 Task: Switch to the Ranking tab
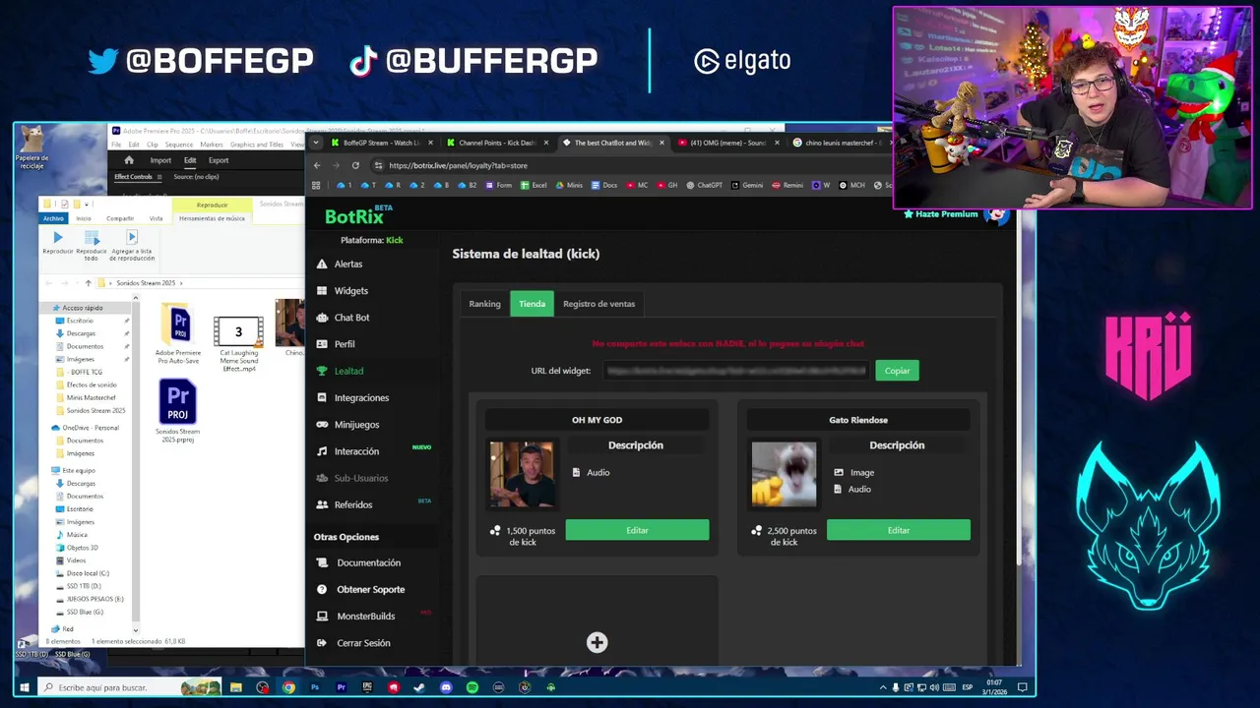click(x=484, y=304)
